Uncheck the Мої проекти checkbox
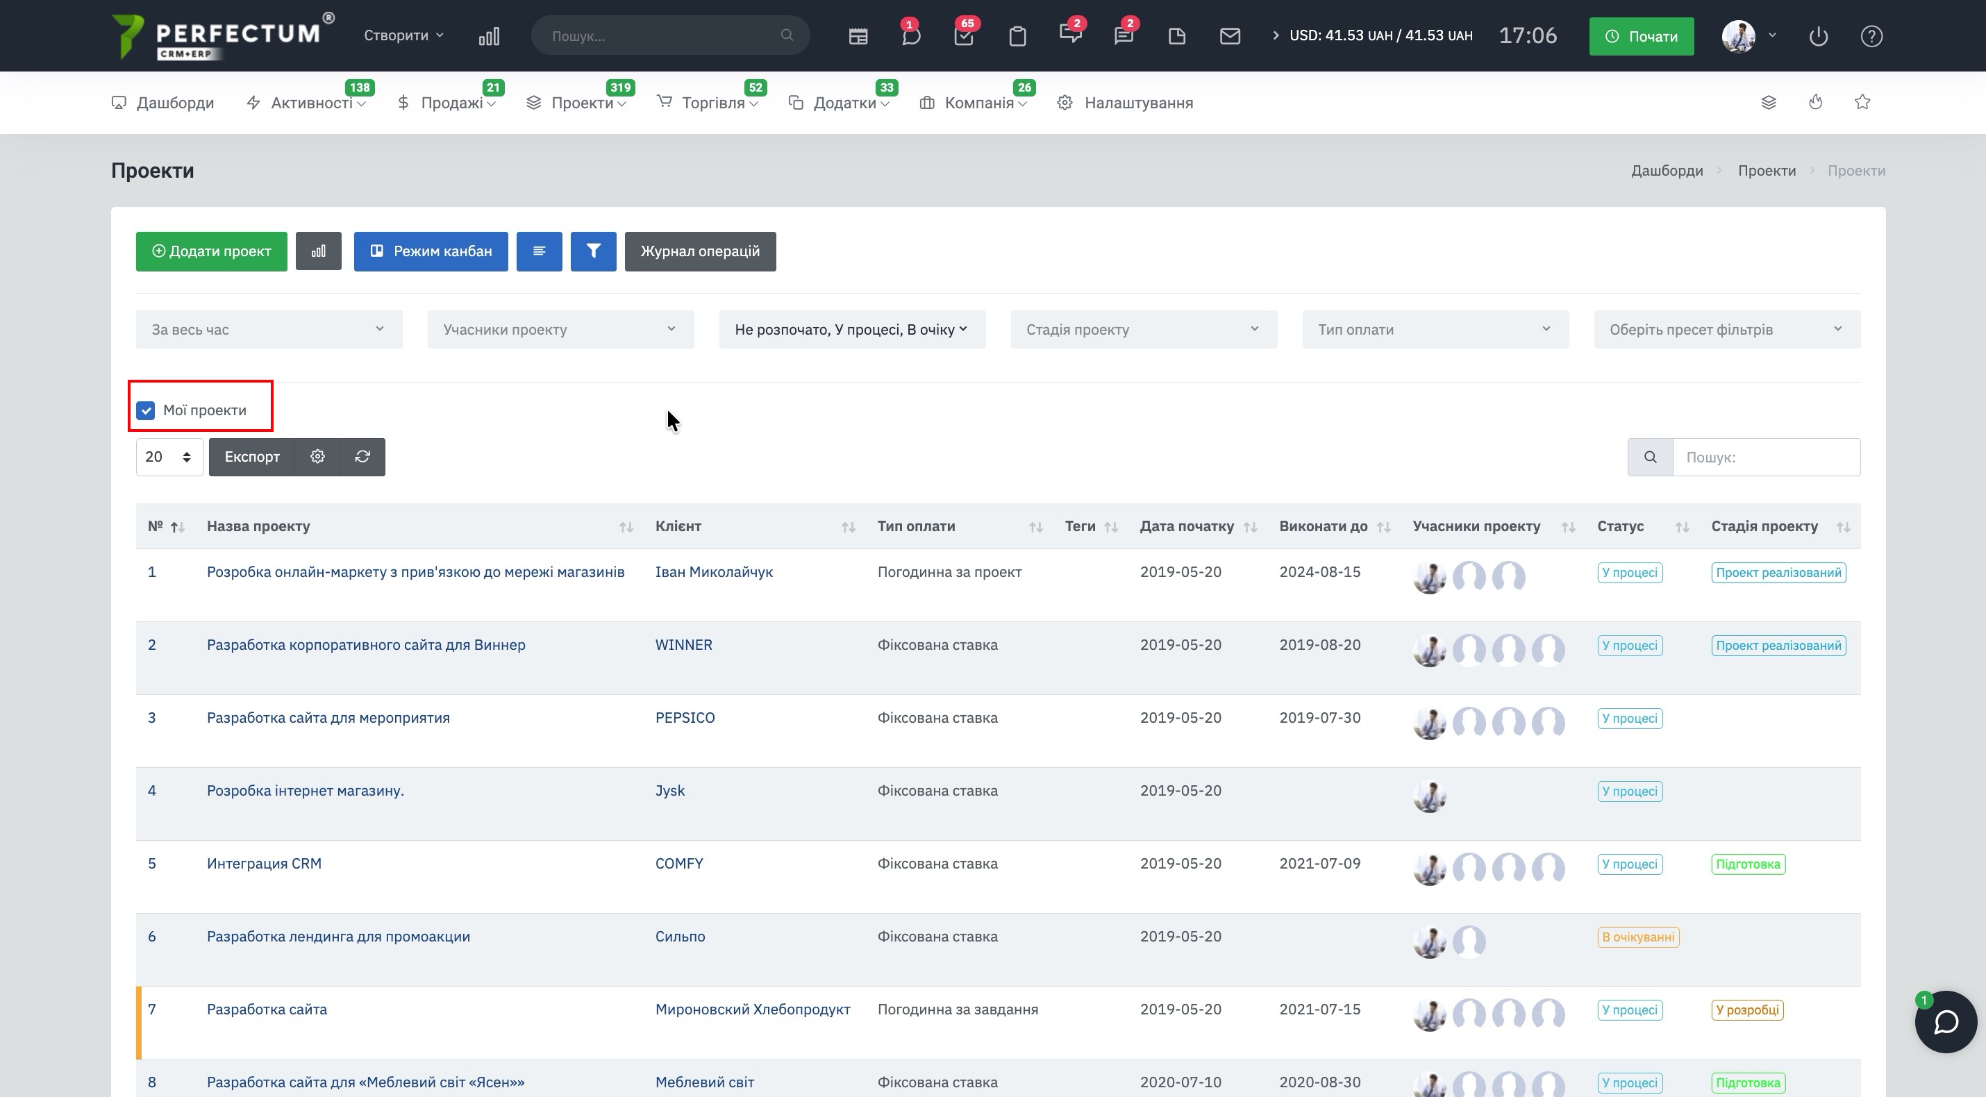The image size is (1986, 1097). coord(146,411)
